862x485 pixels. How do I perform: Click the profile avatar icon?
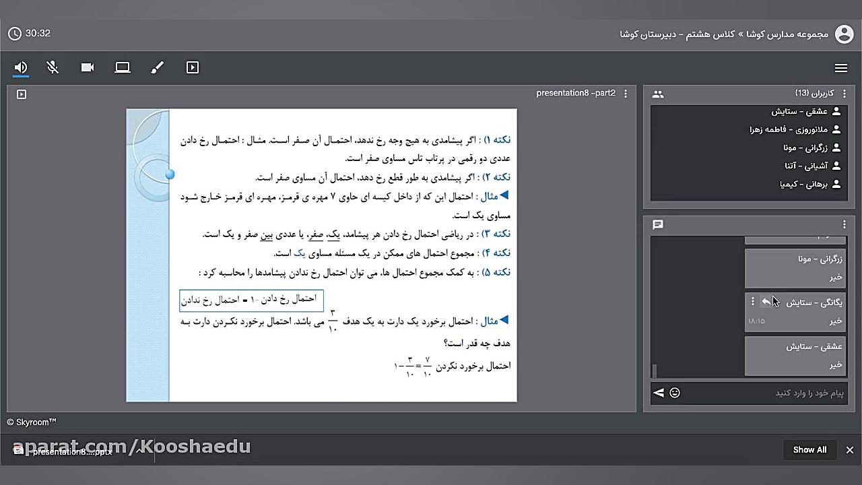844,34
